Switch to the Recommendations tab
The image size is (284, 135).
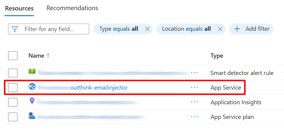click(72, 8)
